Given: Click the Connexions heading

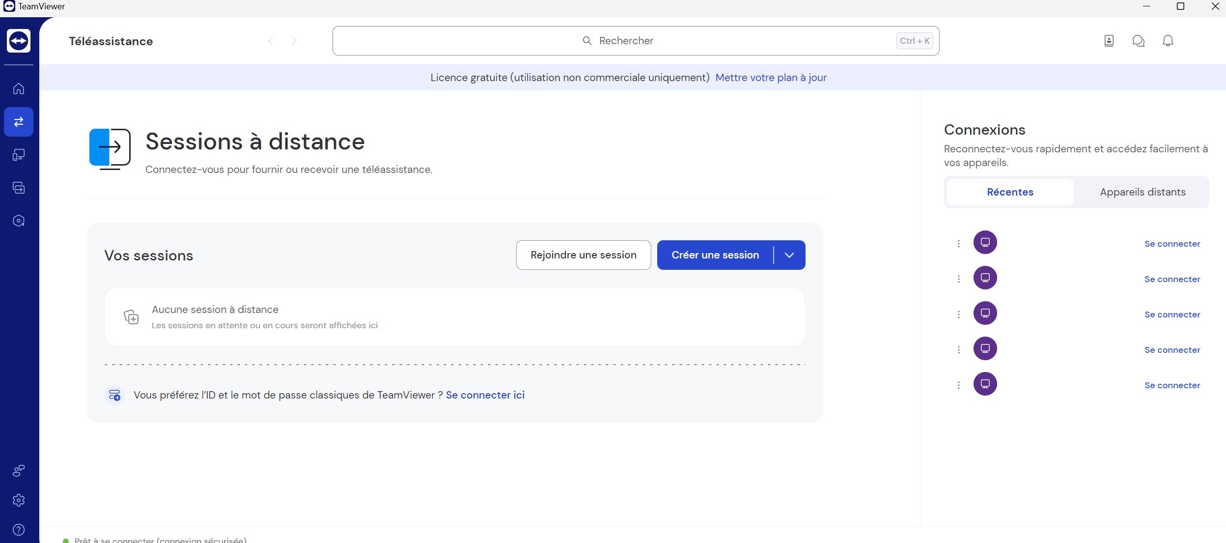Looking at the screenshot, I should 984,130.
